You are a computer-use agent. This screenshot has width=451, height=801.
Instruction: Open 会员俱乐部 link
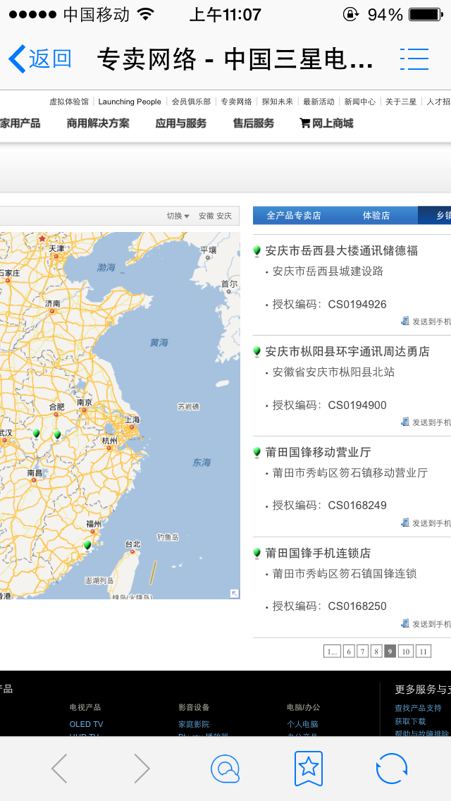click(191, 102)
